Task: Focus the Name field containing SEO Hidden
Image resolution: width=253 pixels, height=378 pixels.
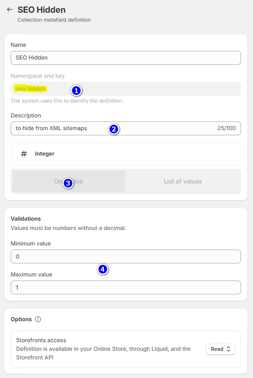Action: click(126, 58)
